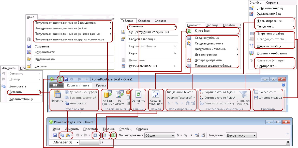Click the dollar currency icon in ribbon Форматирование group
The height and width of the screenshot is (148, 298).
coord(169,103)
